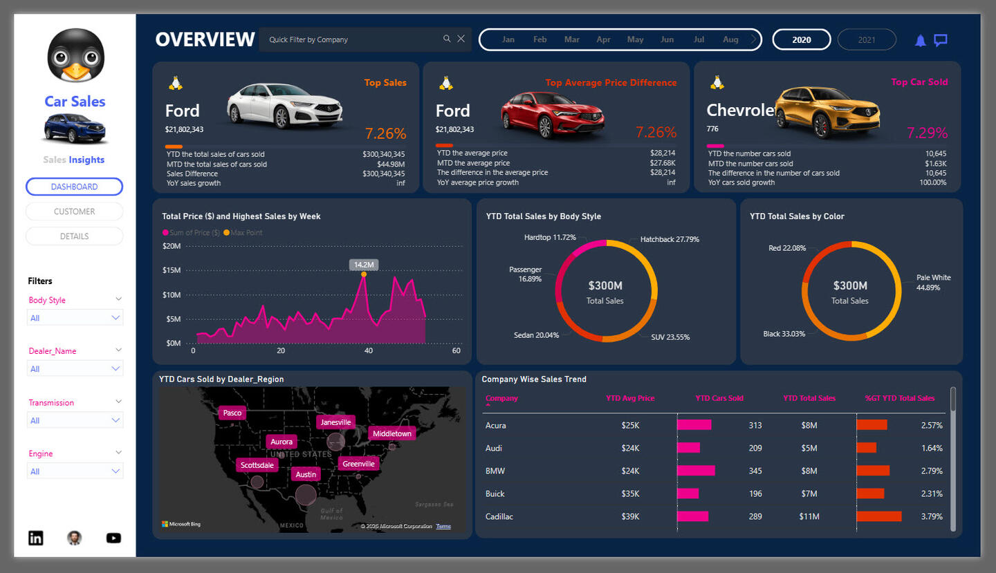Select Jul in month slicer
Viewport: 996px width, 573px height.
coord(699,39)
